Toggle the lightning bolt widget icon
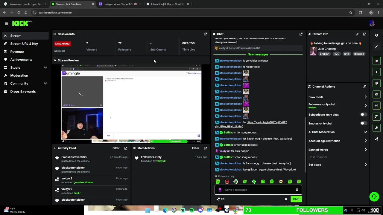The width and height of the screenshot is (383, 215). [x=377, y=72]
